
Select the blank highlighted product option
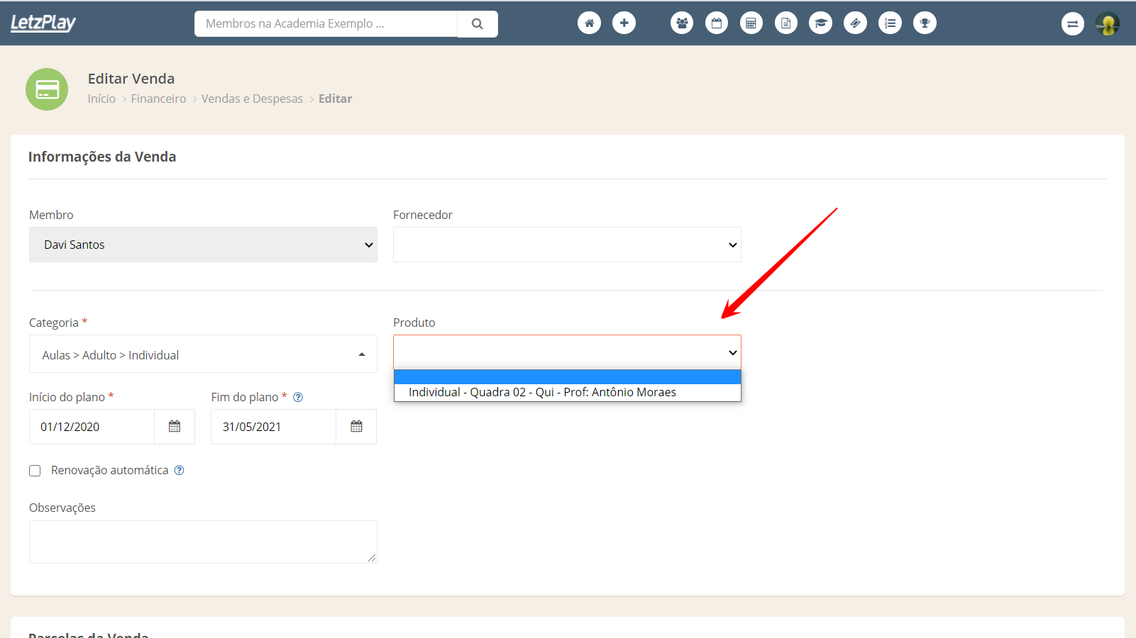pos(567,377)
